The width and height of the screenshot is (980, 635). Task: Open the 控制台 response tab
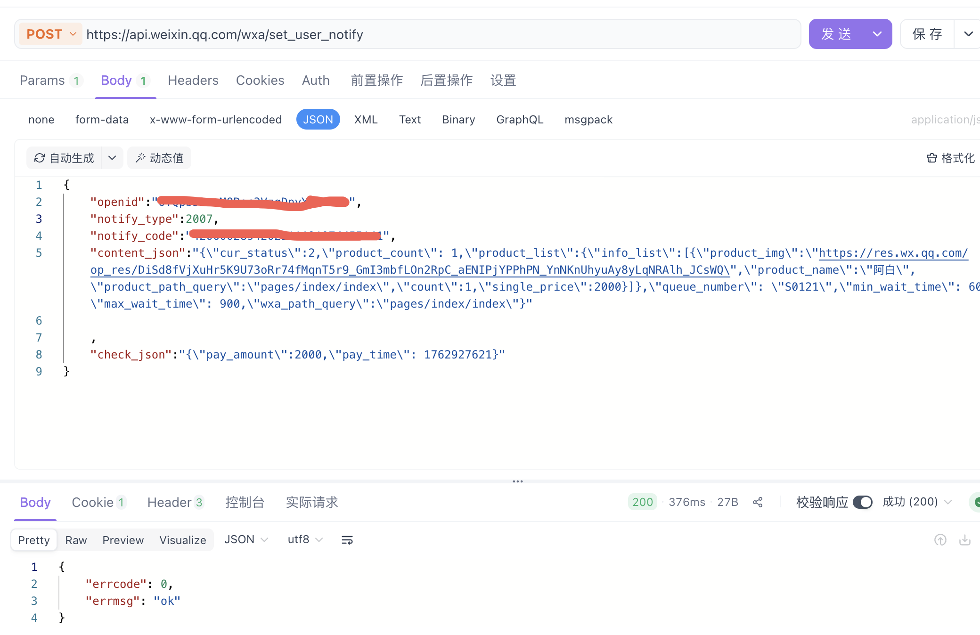pyautogui.click(x=245, y=503)
